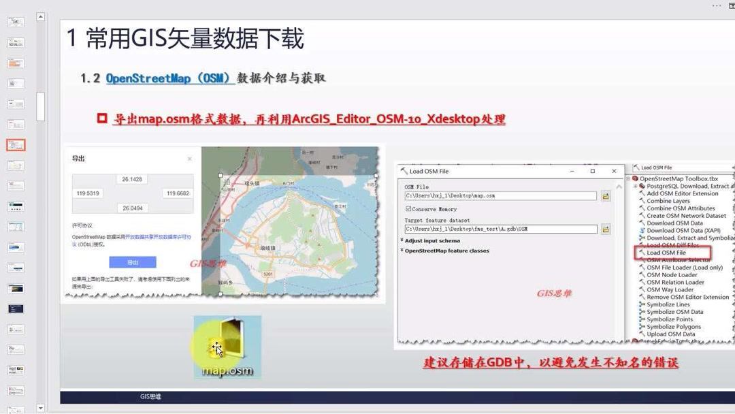The image size is (735, 414).
Task: Click inside the OSM File path field
Action: 500,196
